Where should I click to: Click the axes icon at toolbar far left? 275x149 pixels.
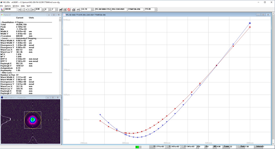[2, 10]
